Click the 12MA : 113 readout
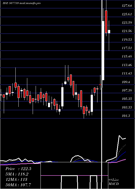Viewport: 135px width, 189px height. pyautogui.click(x=16, y=180)
